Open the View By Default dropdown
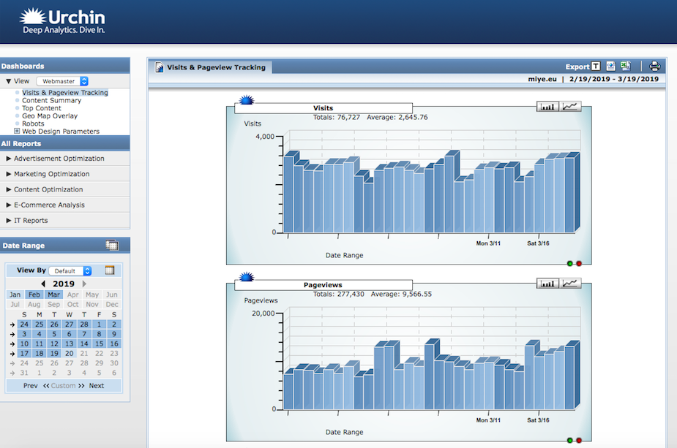The image size is (677, 448). [x=70, y=271]
